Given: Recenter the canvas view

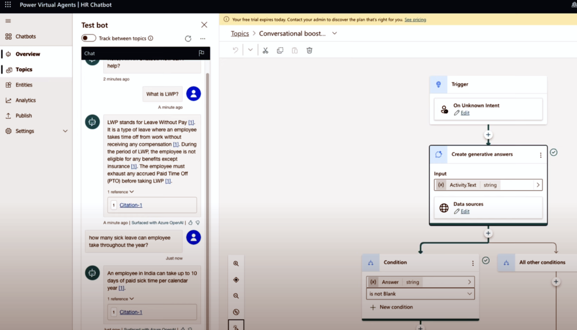Looking at the screenshot, I should [x=236, y=280].
